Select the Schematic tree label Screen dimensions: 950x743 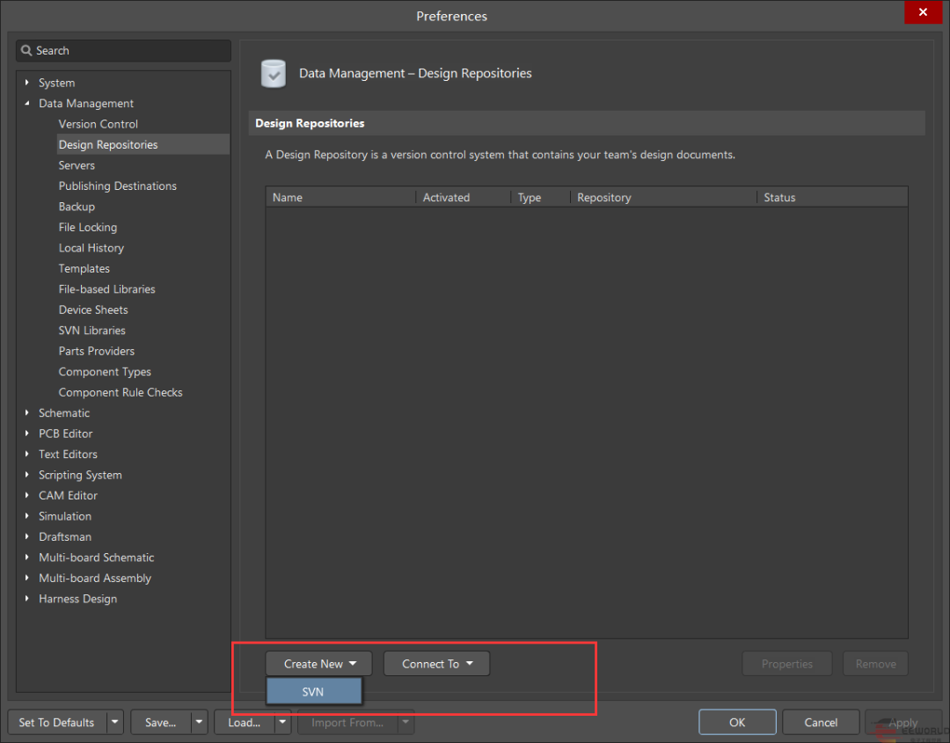(64, 413)
